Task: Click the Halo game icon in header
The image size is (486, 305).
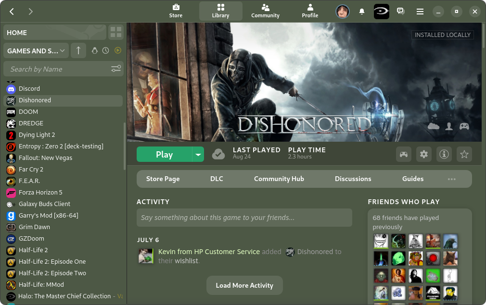Action: coord(381,12)
